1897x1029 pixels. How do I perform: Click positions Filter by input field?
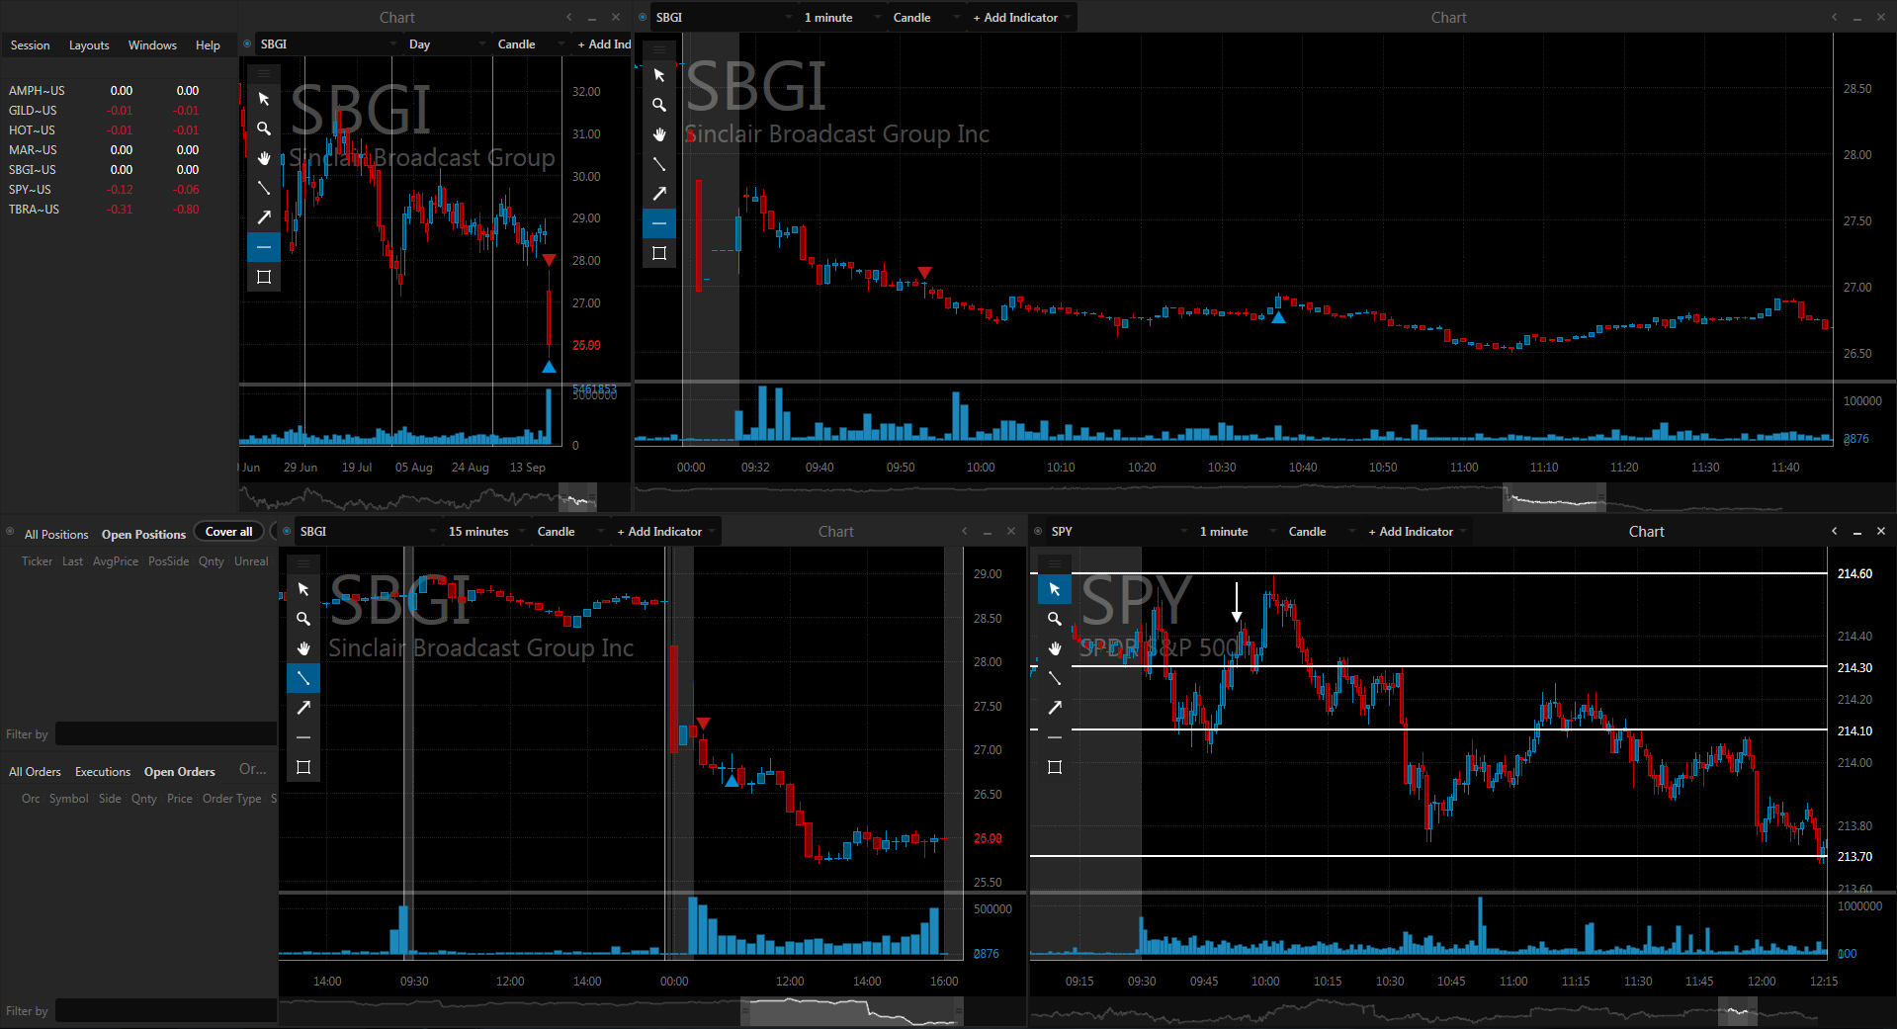point(166,734)
